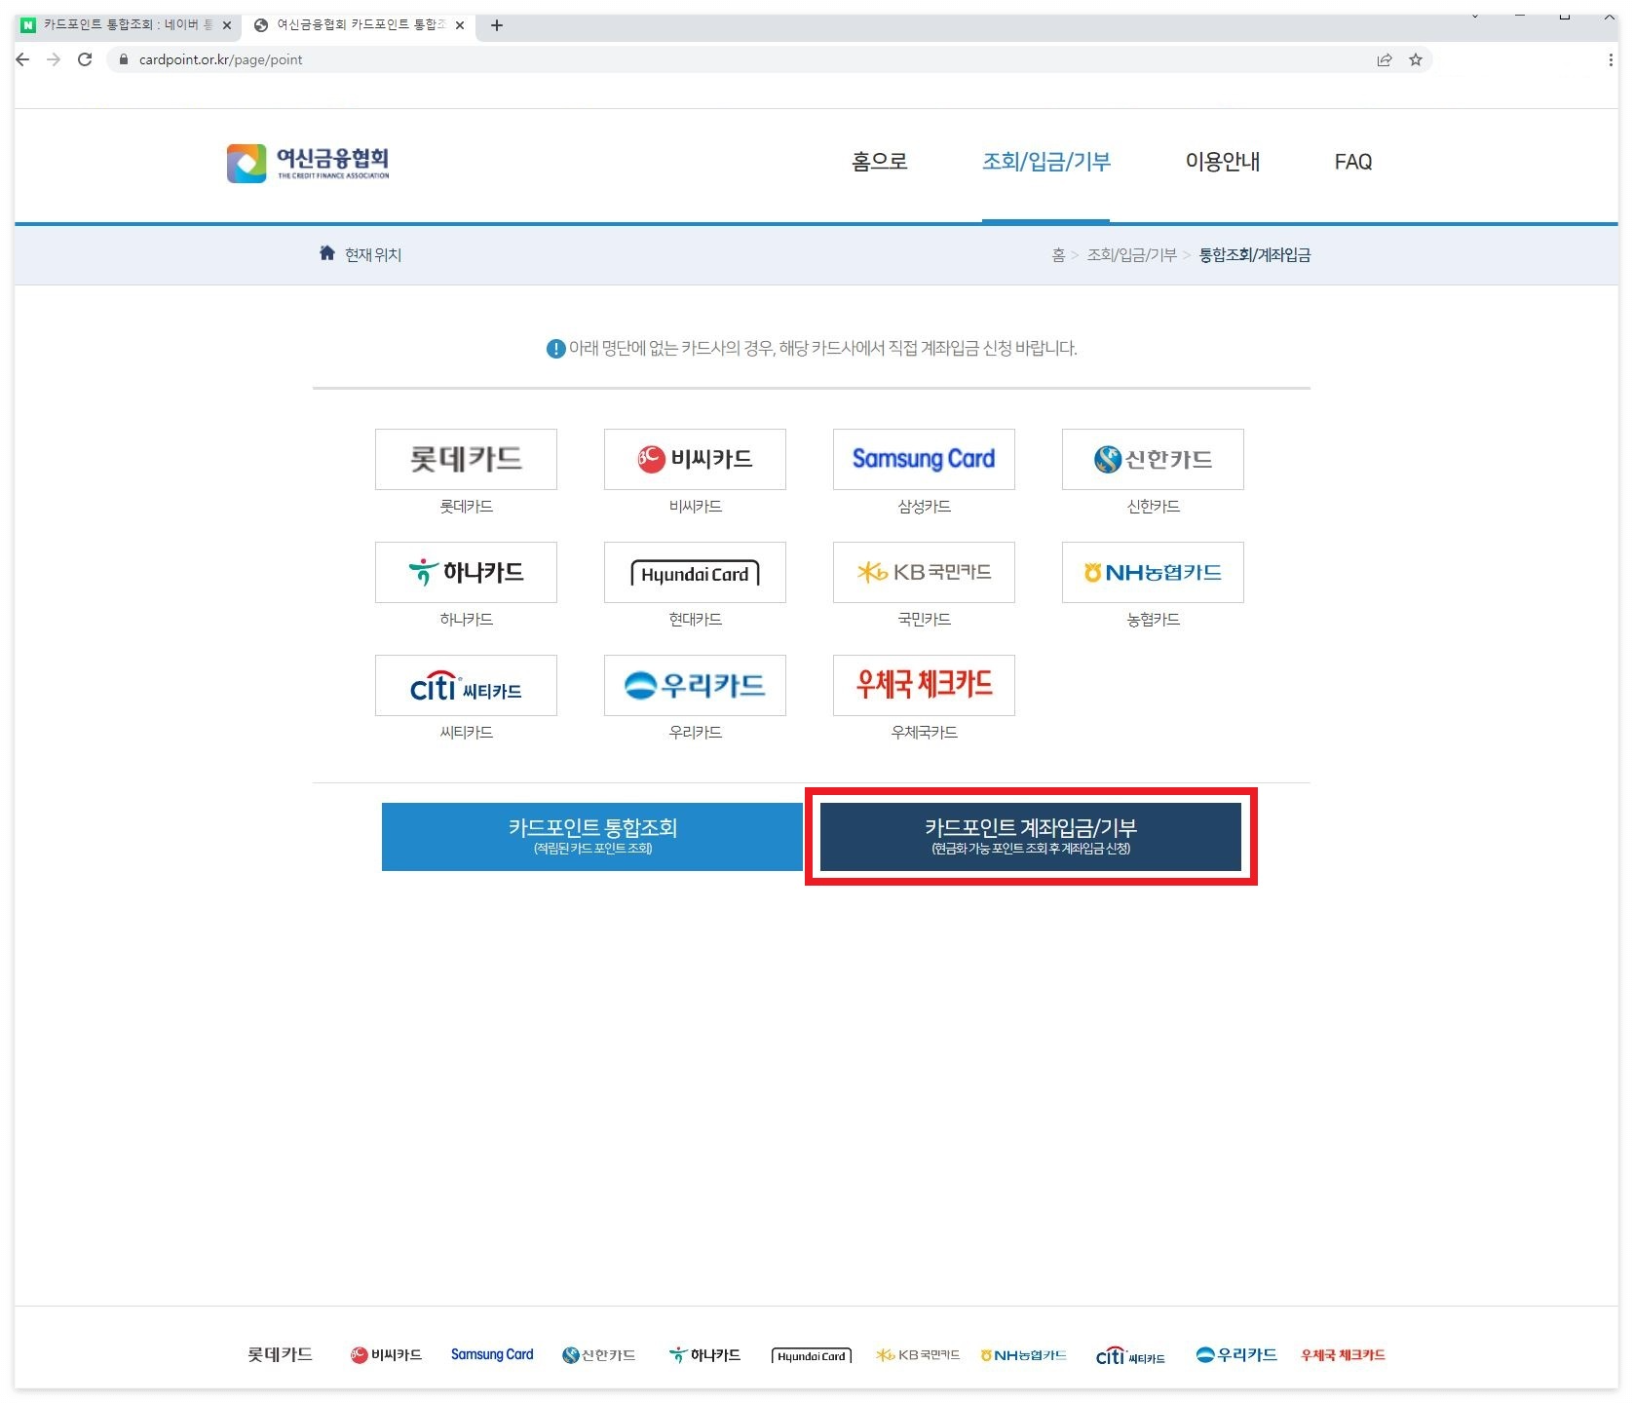Select the 하나카드 logo tile

pos(466,572)
